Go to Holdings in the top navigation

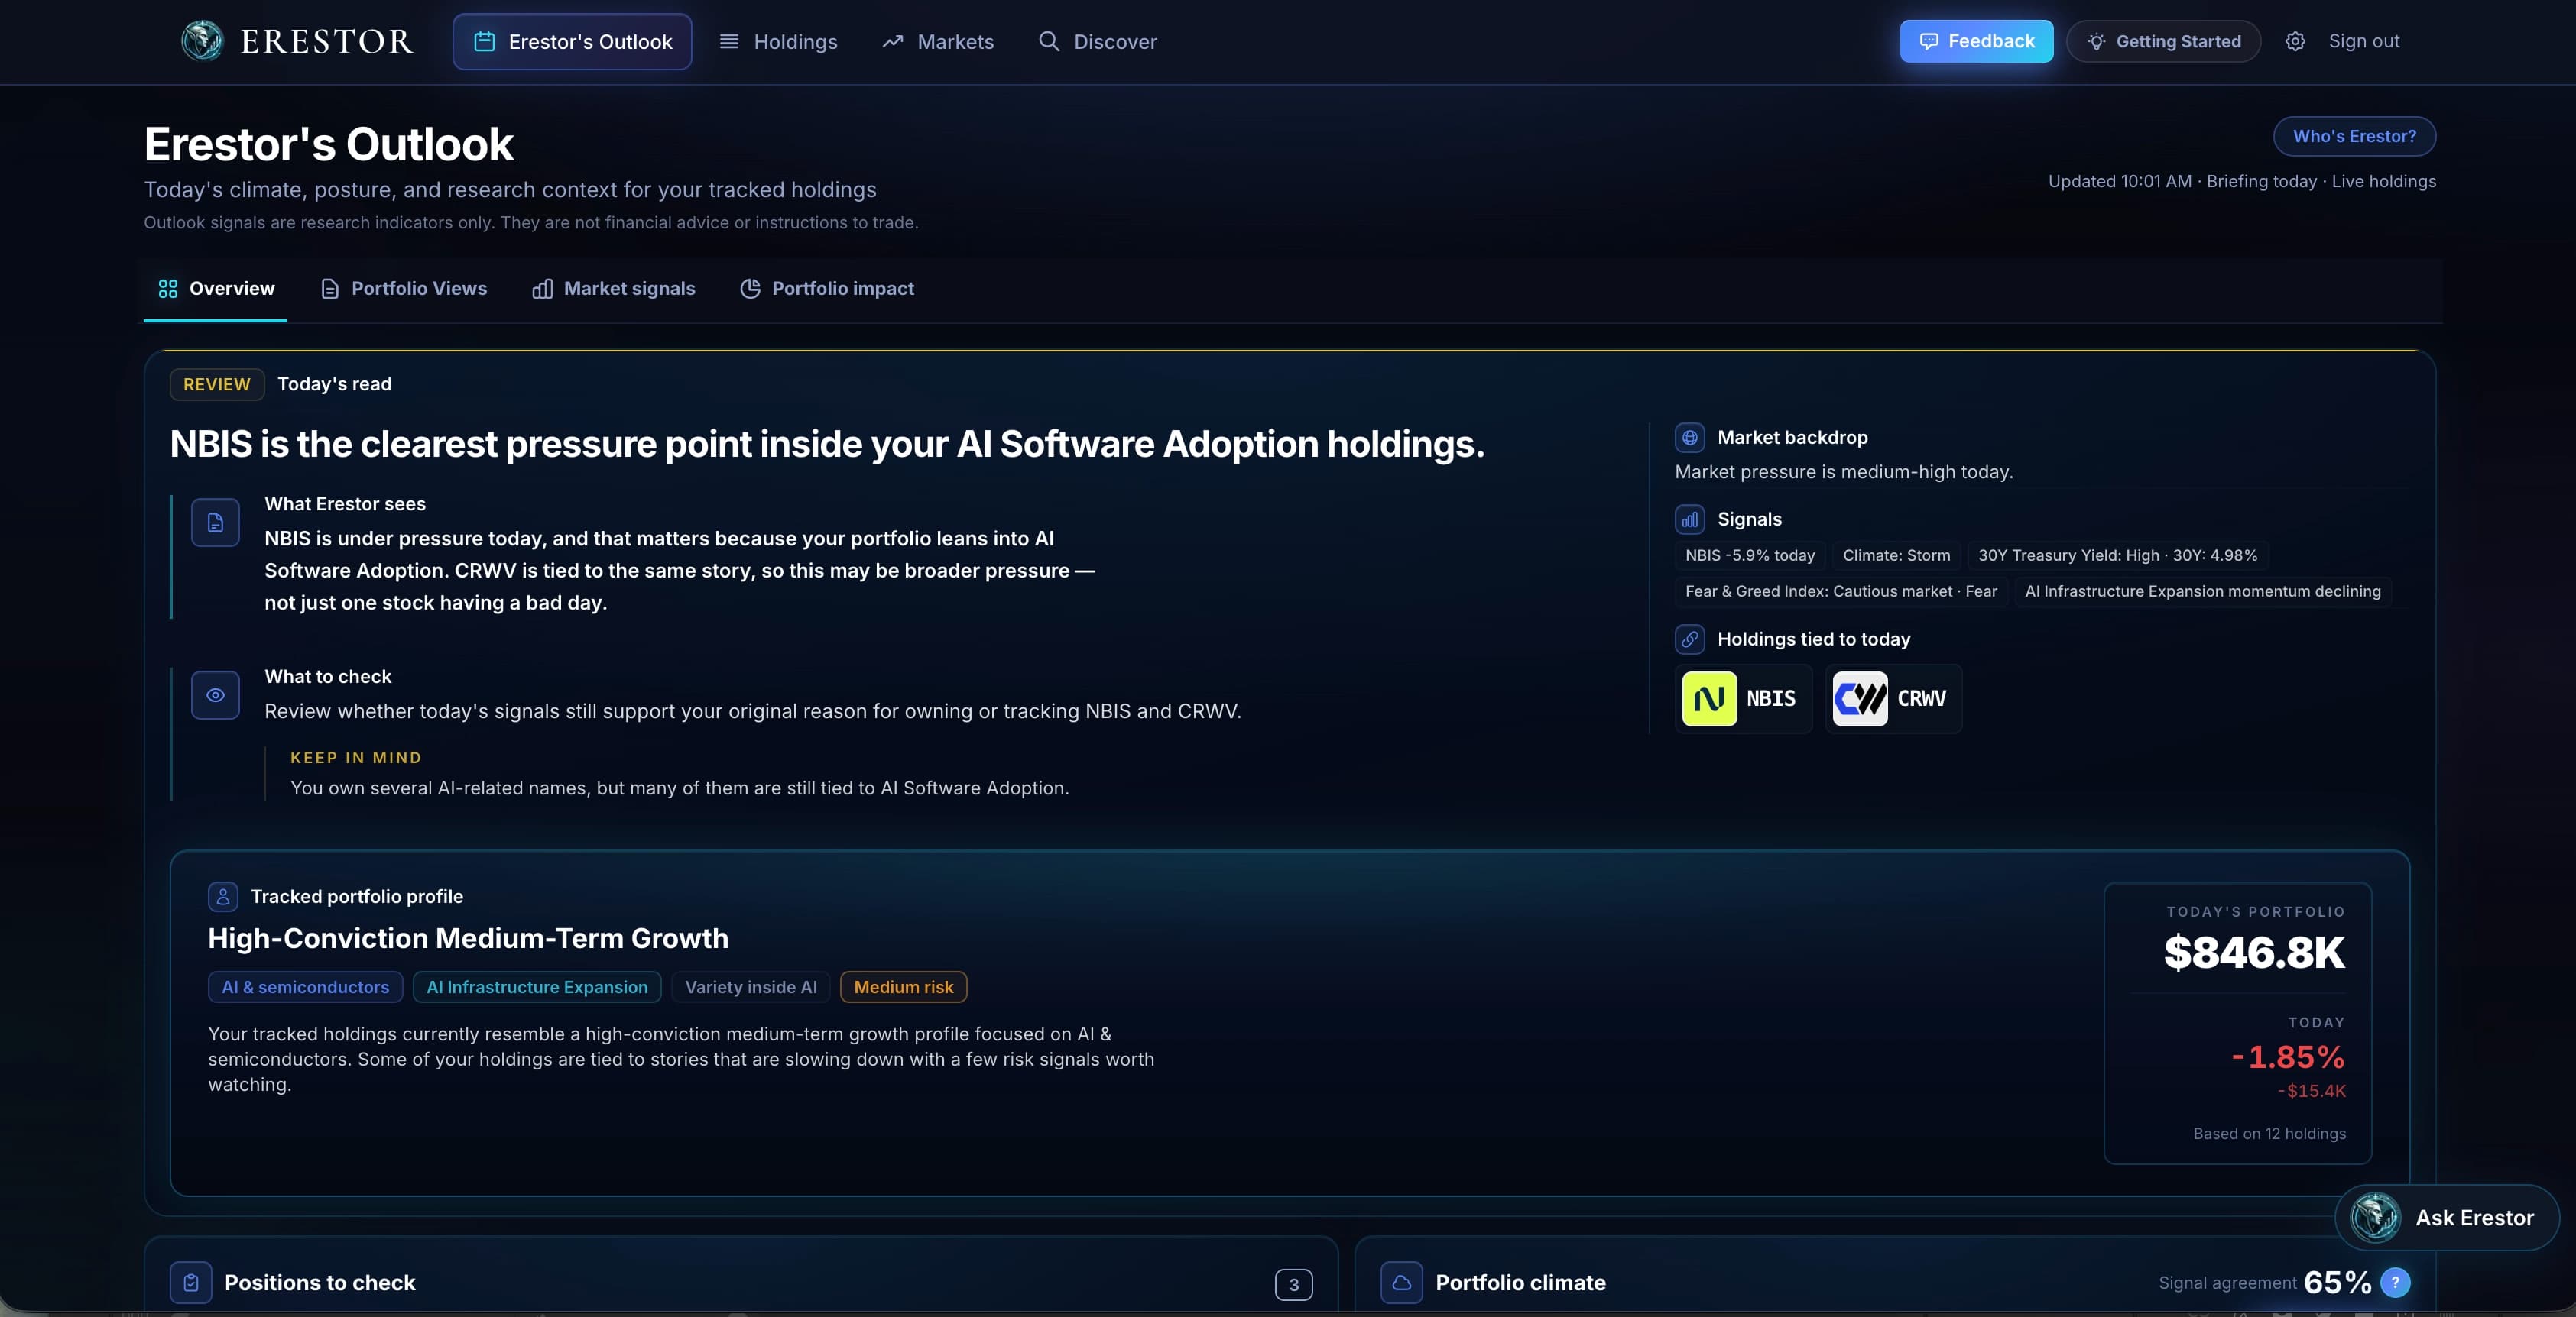[778, 42]
